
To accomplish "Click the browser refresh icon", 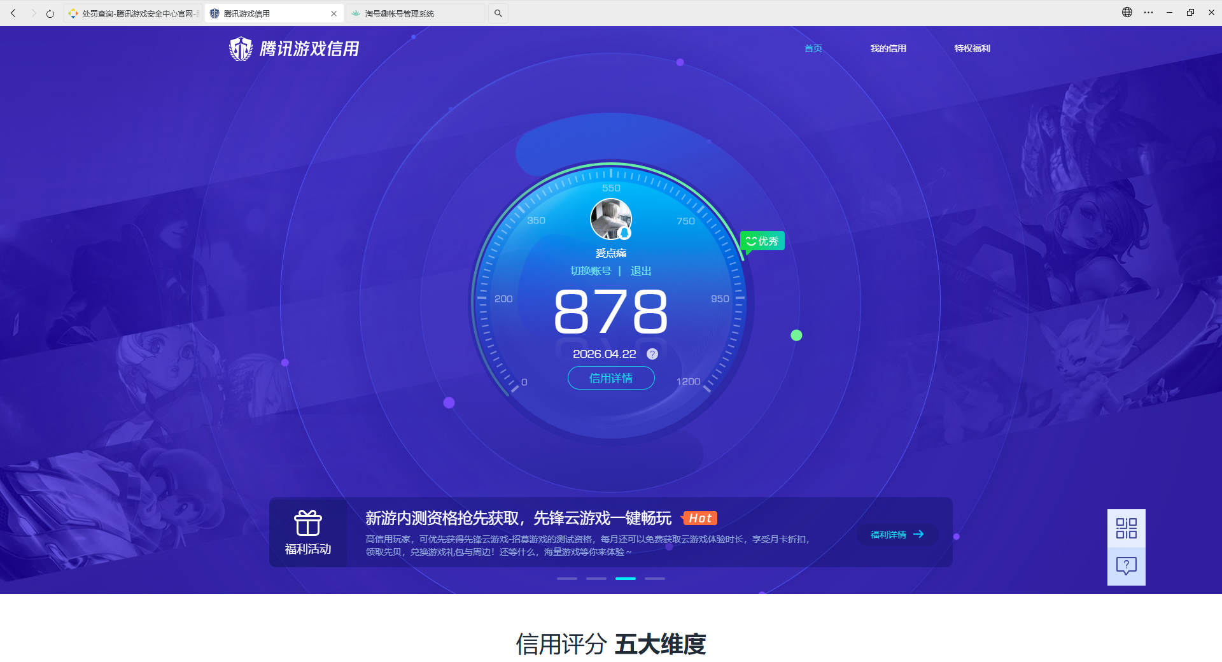I will (x=50, y=13).
